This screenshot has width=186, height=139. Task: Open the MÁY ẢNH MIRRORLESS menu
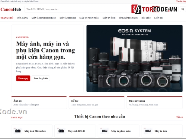coord(44,18)
